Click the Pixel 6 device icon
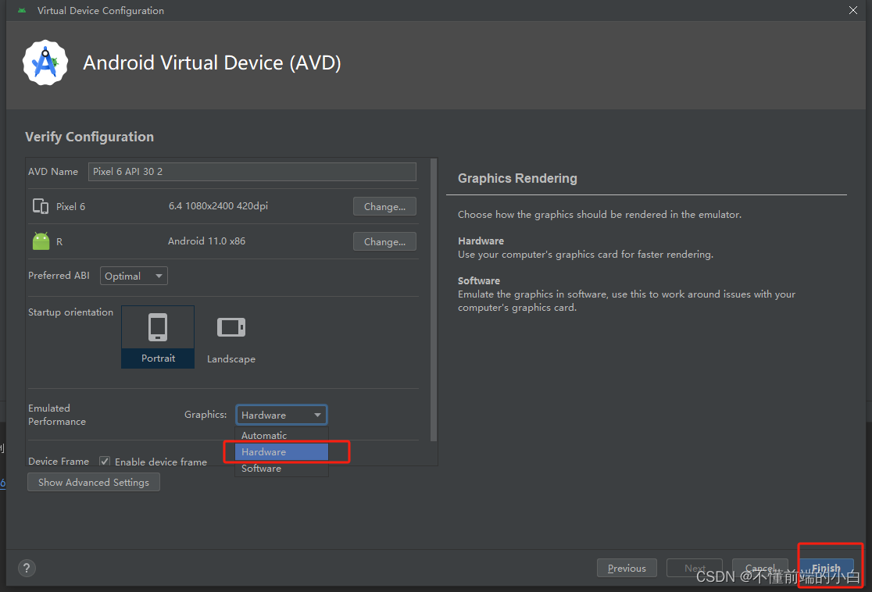The image size is (872, 592). point(41,206)
